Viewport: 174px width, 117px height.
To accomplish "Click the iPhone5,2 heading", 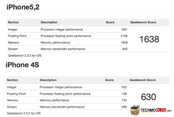I will pos(23,8).
